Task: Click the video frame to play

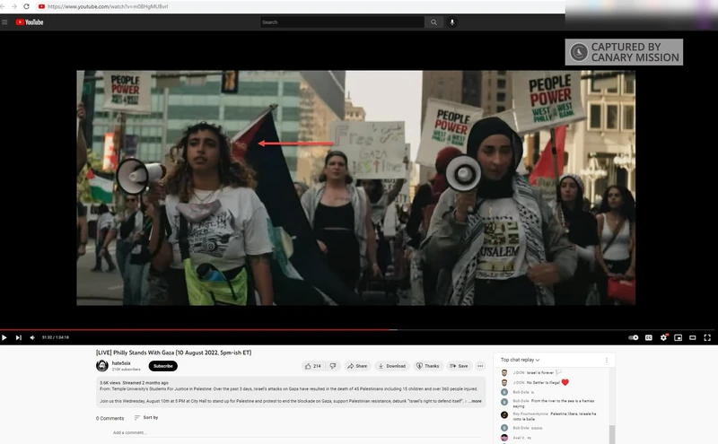Action: point(355,187)
